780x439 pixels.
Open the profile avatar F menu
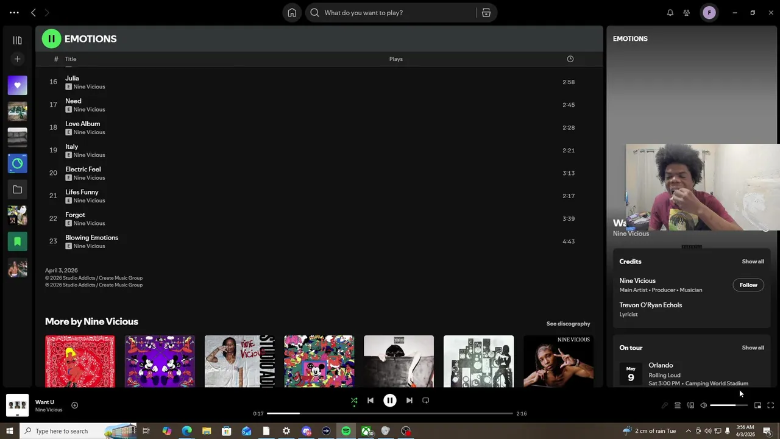click(x=709, y=13)
